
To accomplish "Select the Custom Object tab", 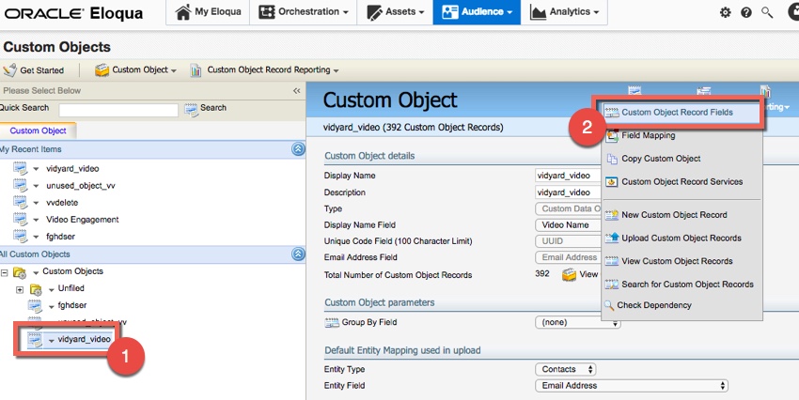I will tap(38, 131).
